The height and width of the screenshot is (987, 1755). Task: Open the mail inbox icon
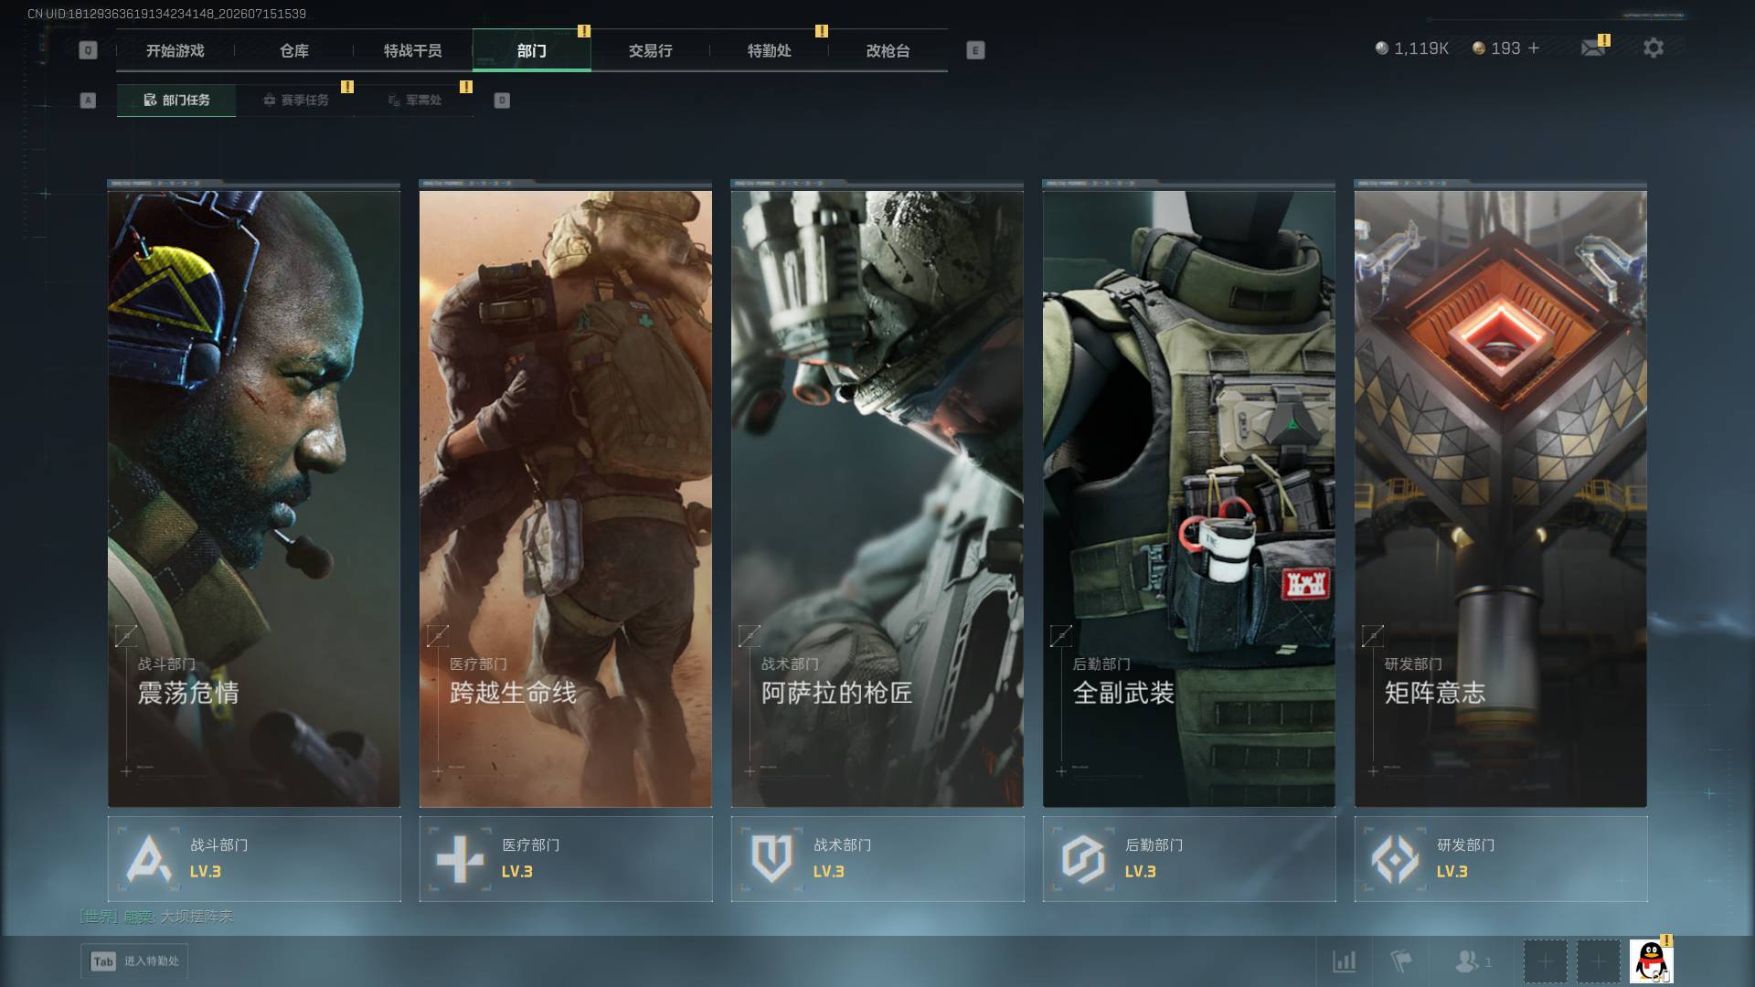pos(1593,48)
